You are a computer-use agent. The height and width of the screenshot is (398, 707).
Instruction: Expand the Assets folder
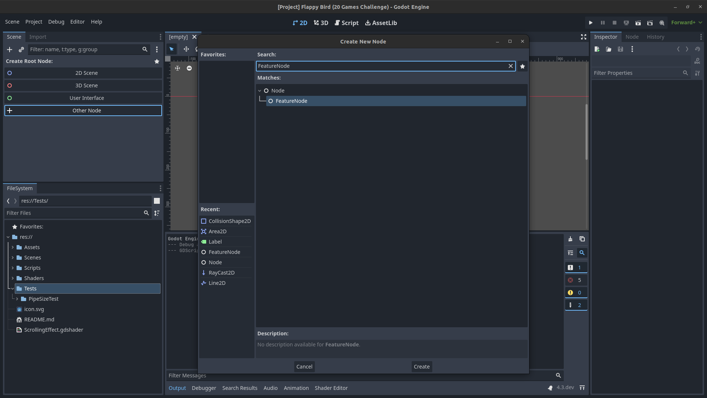[13, 247]
